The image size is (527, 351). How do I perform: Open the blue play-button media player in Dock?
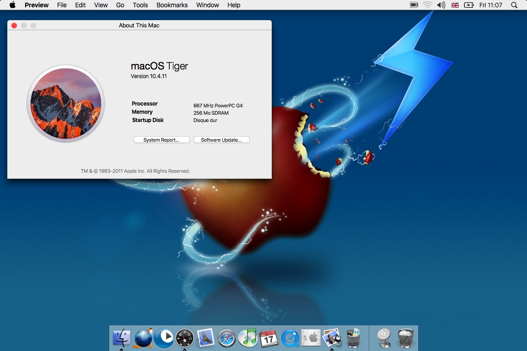click(x=164, y=338)
